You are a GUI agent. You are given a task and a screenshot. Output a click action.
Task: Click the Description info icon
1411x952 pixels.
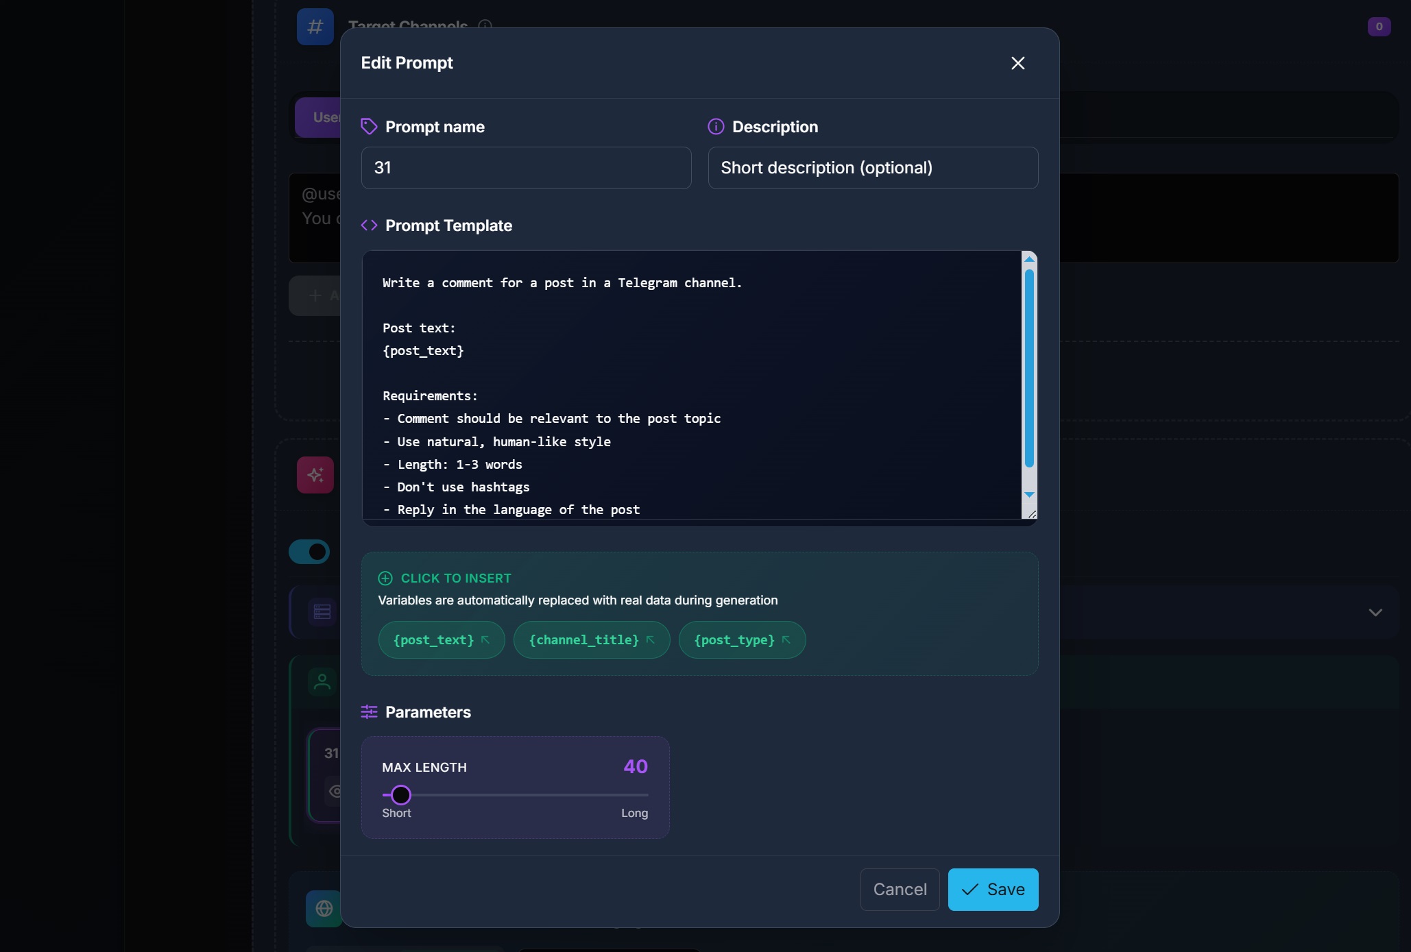tap(716, 127)
